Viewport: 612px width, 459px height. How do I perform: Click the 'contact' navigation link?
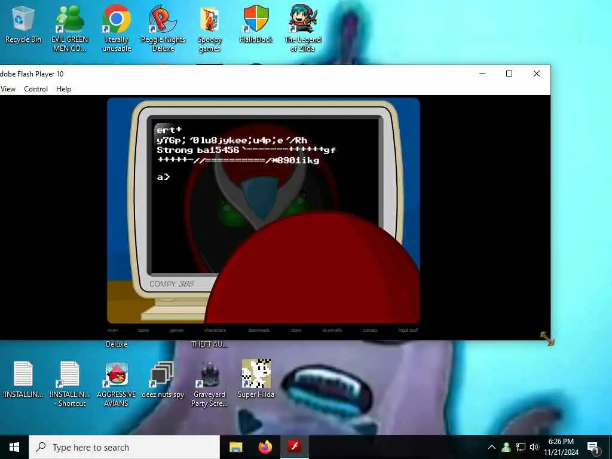coord(370,330)
